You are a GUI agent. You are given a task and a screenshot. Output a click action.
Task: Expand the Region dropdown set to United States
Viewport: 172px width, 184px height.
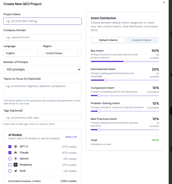pyautogui.click(x=62, y=53)
